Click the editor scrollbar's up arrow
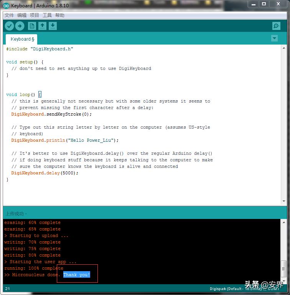 point(283,48)
